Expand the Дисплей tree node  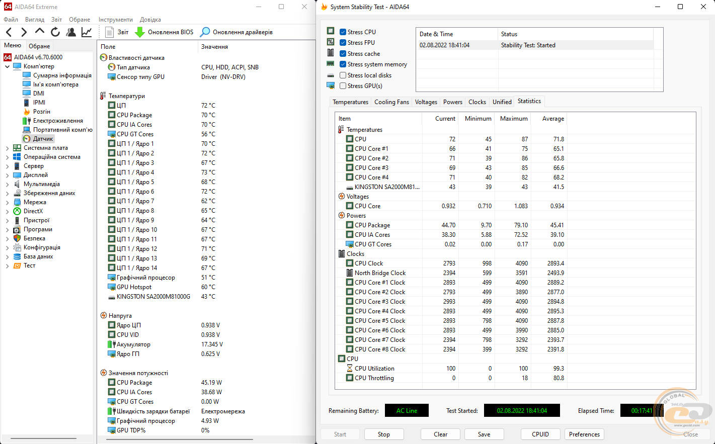(x=8, y=175)
